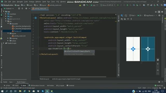Open Nexus 5X API 24 device dropdown
The image size is (166, 93).
(x=107, y=5)
